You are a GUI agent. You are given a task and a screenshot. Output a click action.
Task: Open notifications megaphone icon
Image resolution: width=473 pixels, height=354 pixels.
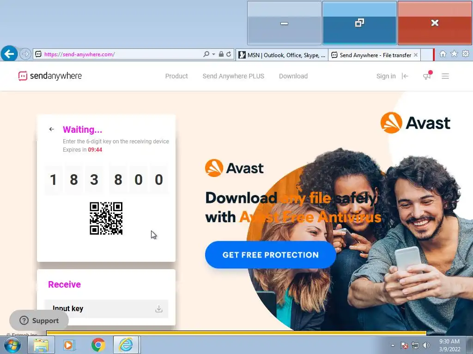click(427, 76)
